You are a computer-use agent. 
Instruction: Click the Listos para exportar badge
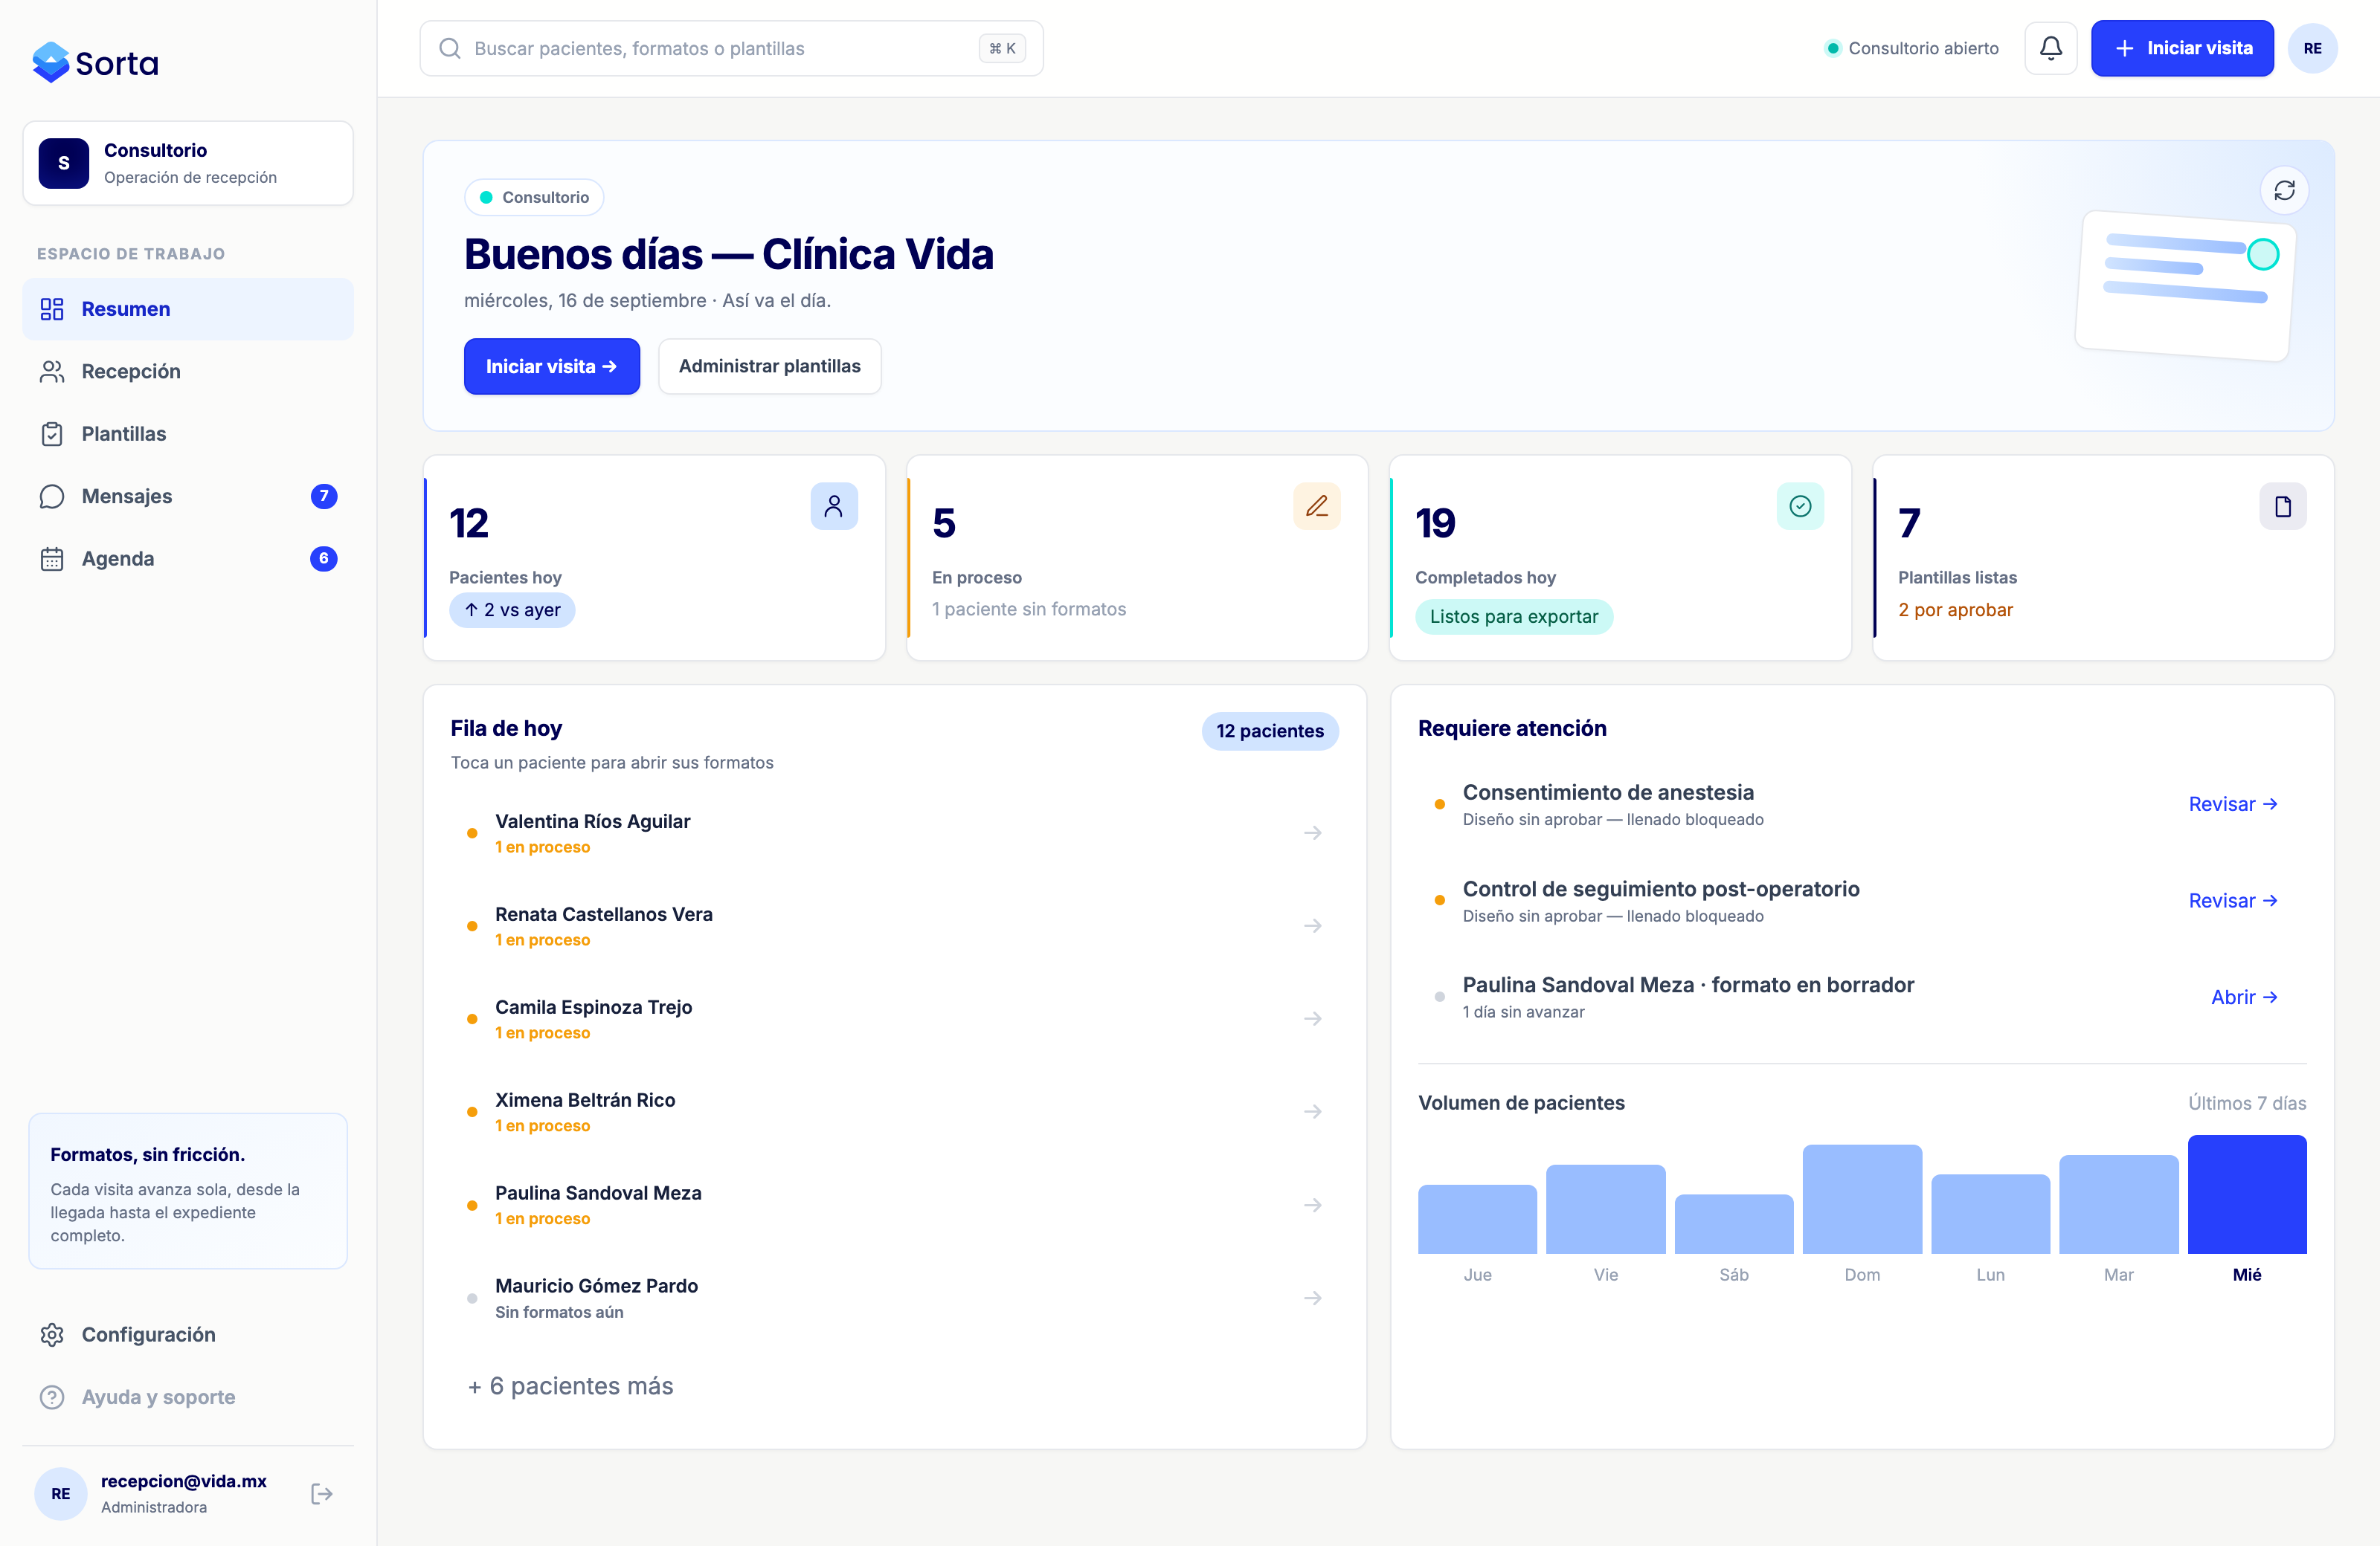click(x=1513, y=617)
